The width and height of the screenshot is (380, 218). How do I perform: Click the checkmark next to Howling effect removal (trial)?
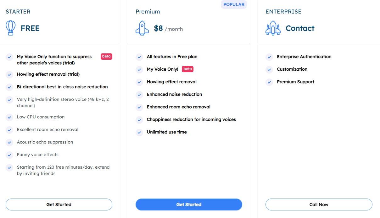9,74
